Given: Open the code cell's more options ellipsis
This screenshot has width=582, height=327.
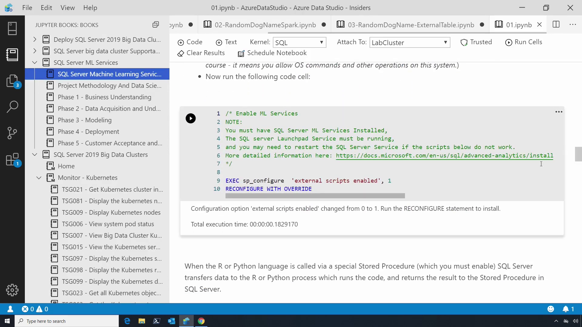Looking at the screenshot, I should [x=559, y=112].
